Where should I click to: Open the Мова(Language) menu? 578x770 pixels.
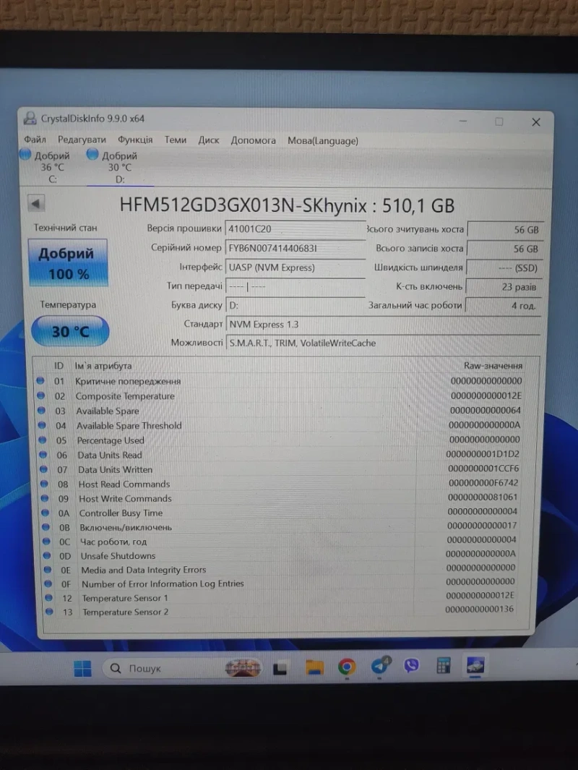click(323, 141)
